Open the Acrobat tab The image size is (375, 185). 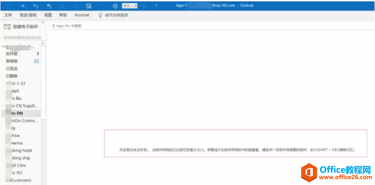click(x=82, y=15)
